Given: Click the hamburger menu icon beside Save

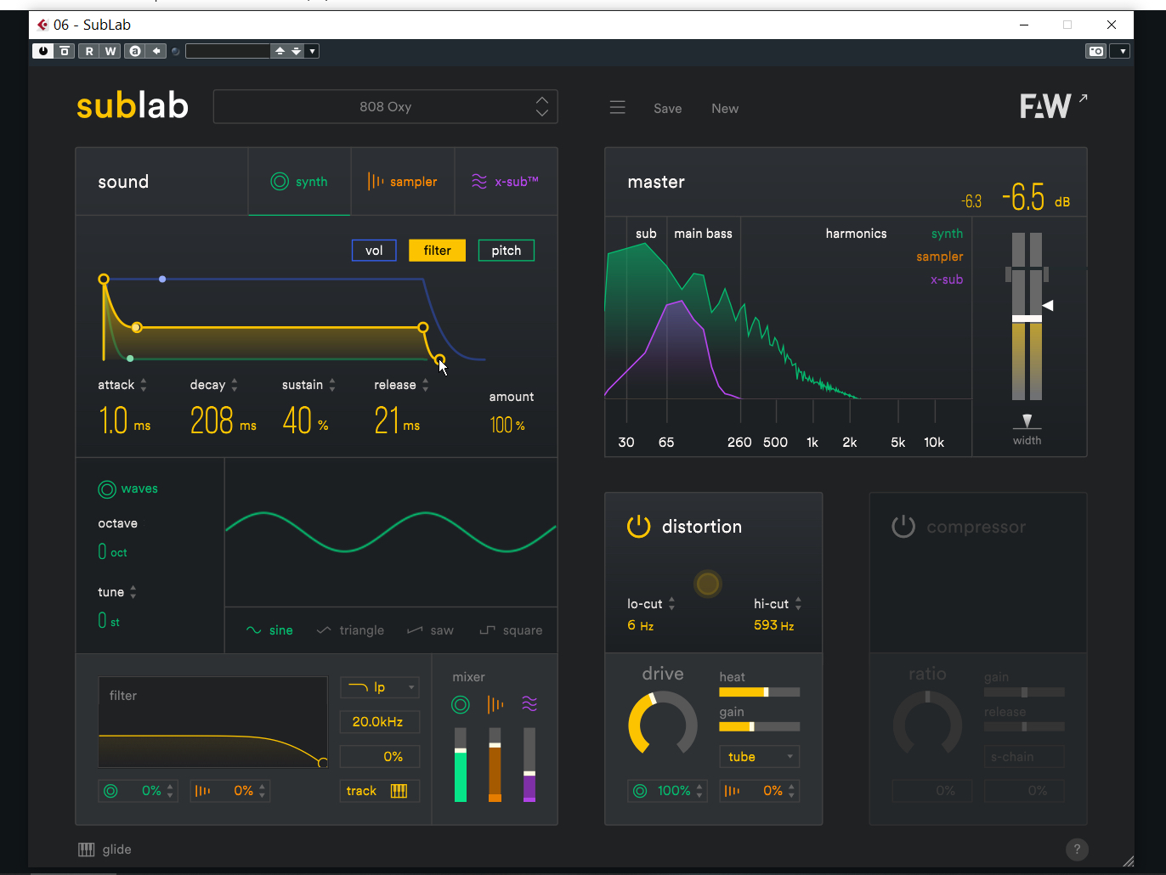Looking at the screenshot, I should (x=618, y=108).
